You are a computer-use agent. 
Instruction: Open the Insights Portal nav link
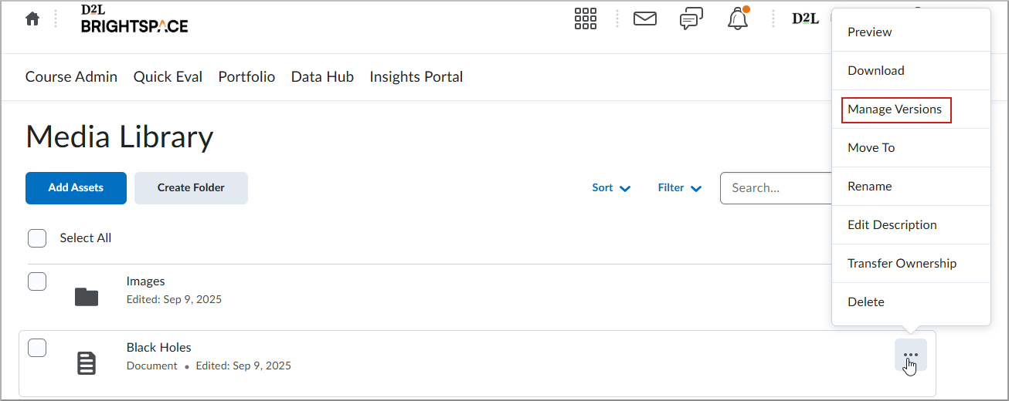point(416,76)
